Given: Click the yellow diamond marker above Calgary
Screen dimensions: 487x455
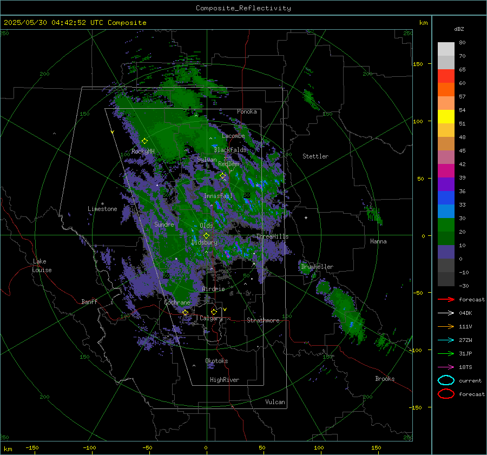Looking at the screenshot, I should [x=214, y=312].
